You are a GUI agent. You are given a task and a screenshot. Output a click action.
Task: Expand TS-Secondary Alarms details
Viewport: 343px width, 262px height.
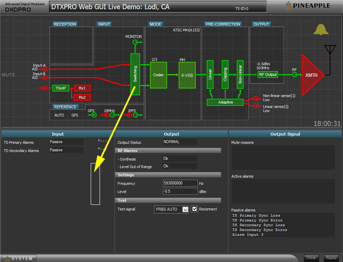[102, 149]
